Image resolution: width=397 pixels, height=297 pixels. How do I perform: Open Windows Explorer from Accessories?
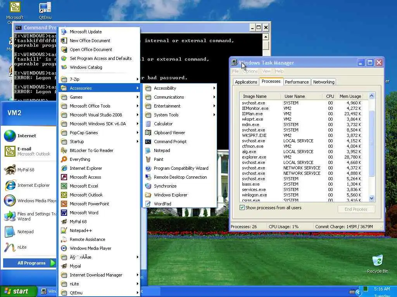pos(180,195)
